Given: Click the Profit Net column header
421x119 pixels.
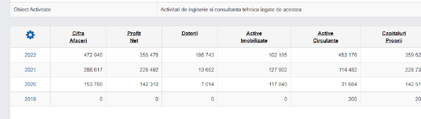Looking at the screenshot, I should [x=134, y=37].
